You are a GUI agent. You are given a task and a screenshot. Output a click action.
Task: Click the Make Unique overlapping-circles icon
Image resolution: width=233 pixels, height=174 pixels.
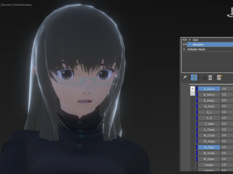pyautogui.click(x=203, y=77)
